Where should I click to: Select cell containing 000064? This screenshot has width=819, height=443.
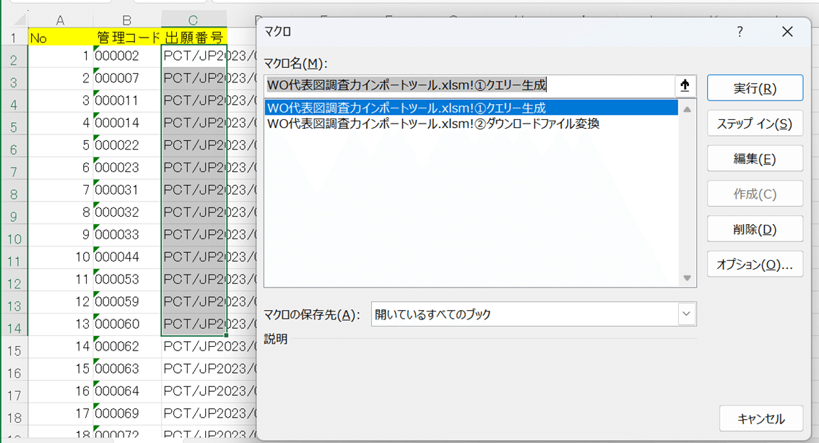click(x=127, y=391)
